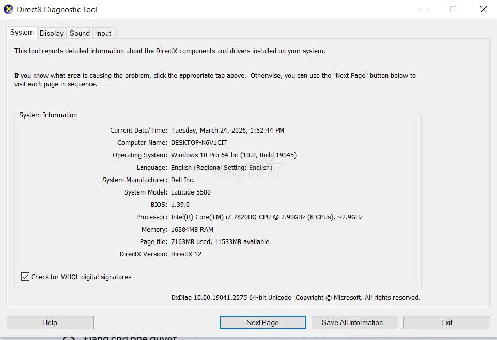Click the Windows 10 Pro operating system text

click(x=234, y=155)
